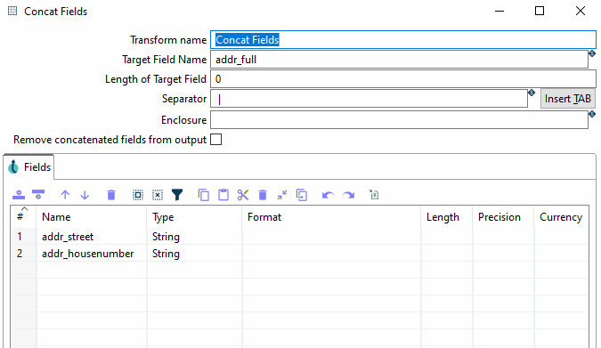Image resolution: width=601 pixels, height=348 pixels.
Task: Click variable diamond icon beside Separator field
Action: tap(532, 93)
